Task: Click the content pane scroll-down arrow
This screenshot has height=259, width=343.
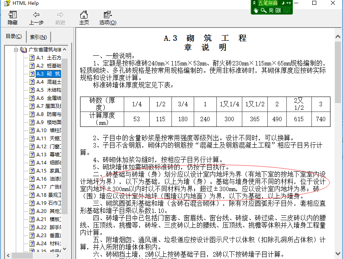Action: click(x=338, y=253)
